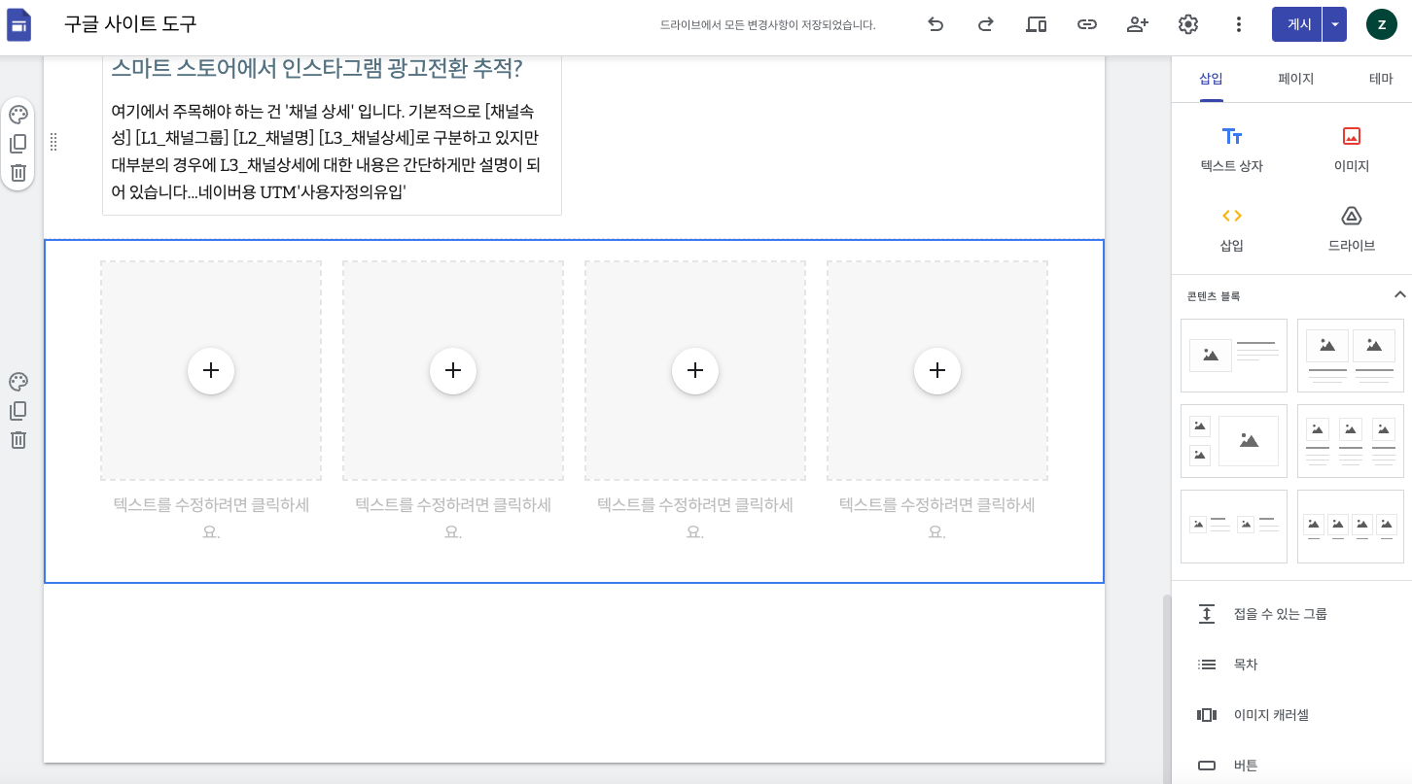The image size is (1412, 784).
Task: Add image to third placeholder column
Action: tap(695, 370)
